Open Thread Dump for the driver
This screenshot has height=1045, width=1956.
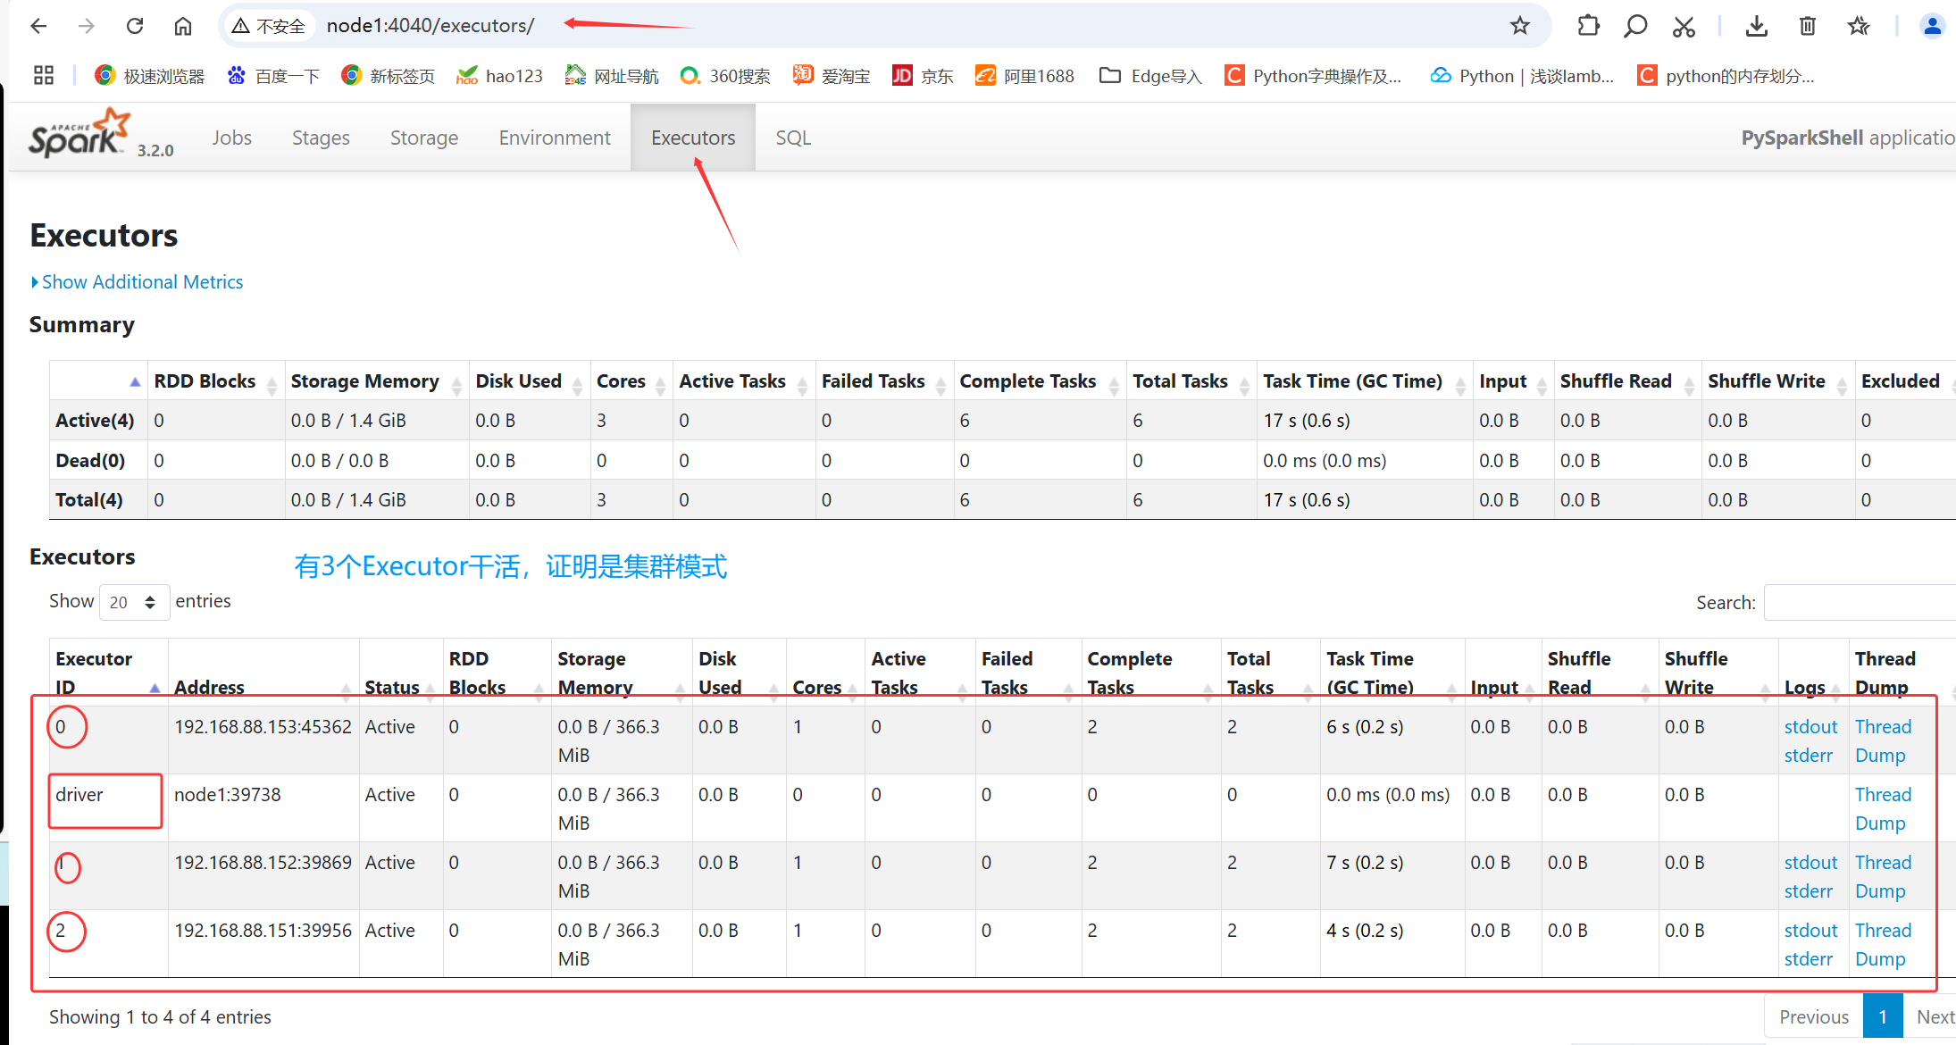coord(1883,808)
